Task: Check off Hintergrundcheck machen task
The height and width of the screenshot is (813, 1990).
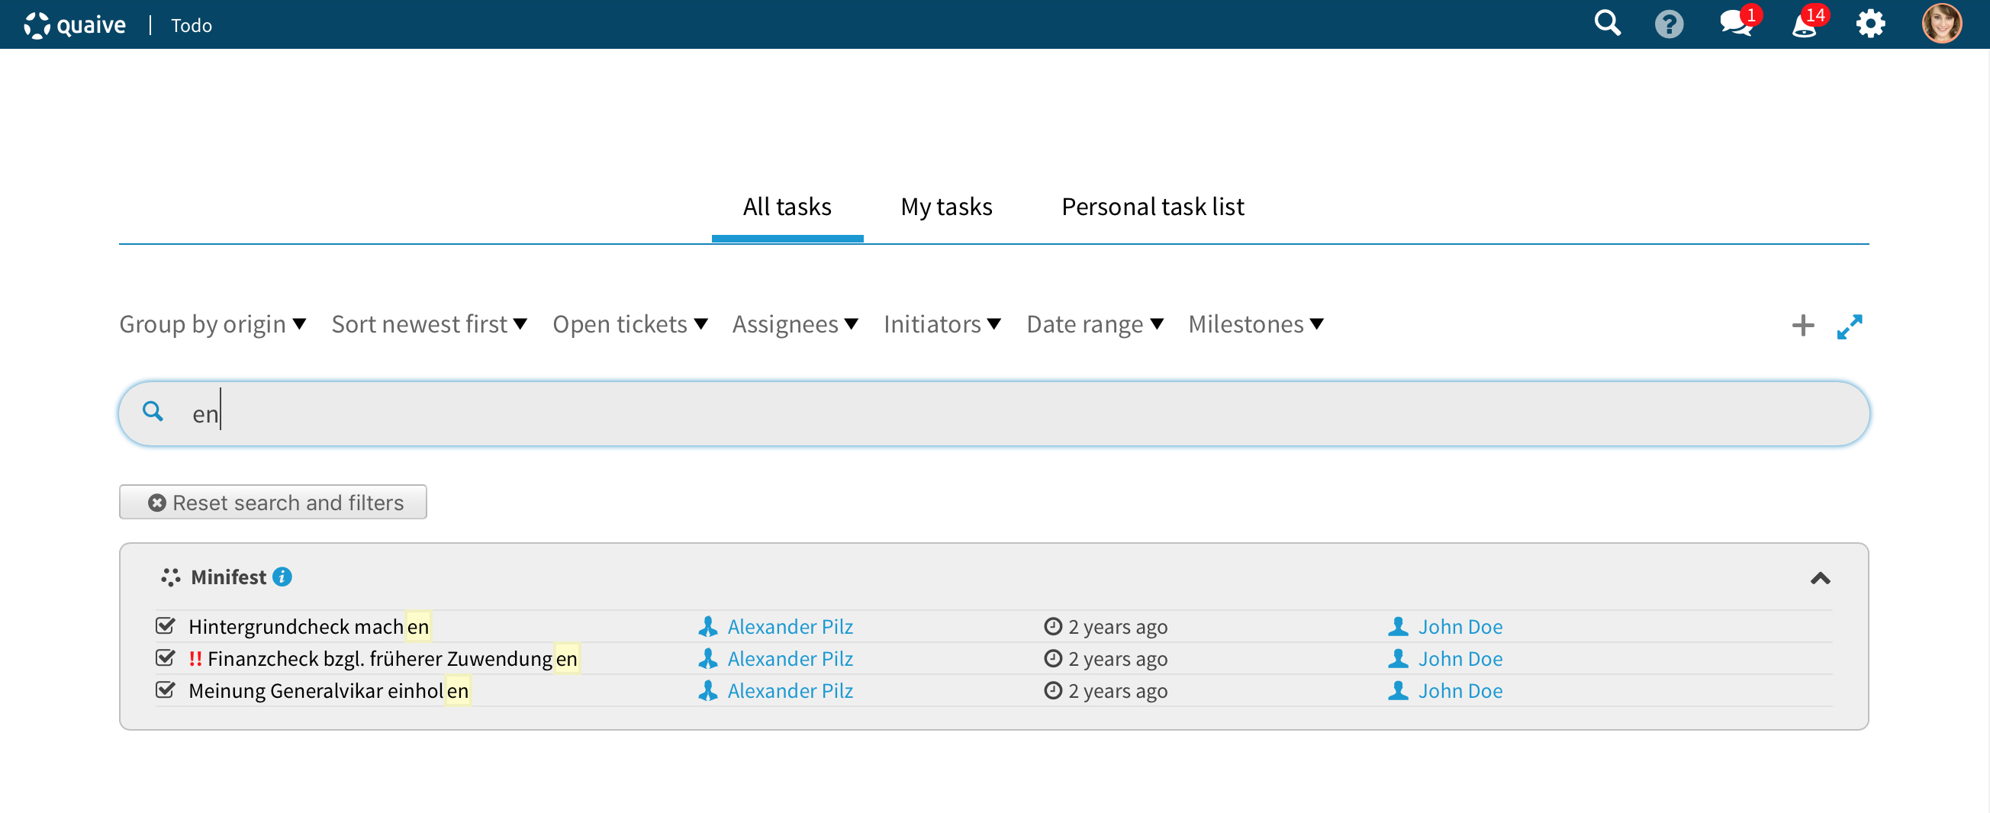Action: click(166, 625)
